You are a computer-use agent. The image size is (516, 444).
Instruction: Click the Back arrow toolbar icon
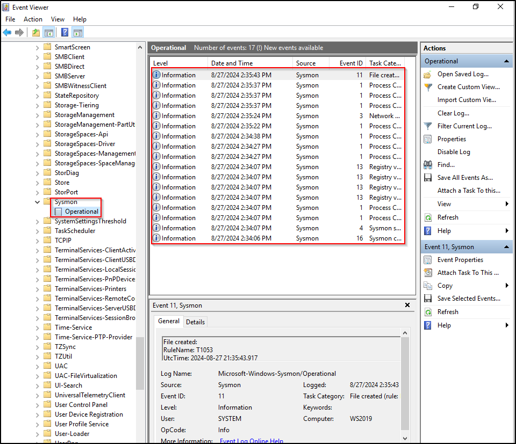[x=7, y=33]
